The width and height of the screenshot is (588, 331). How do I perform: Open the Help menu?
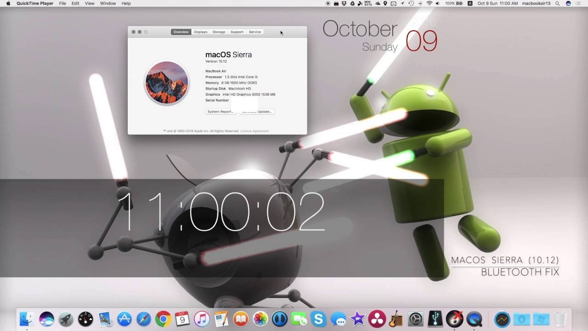(126, 3)
